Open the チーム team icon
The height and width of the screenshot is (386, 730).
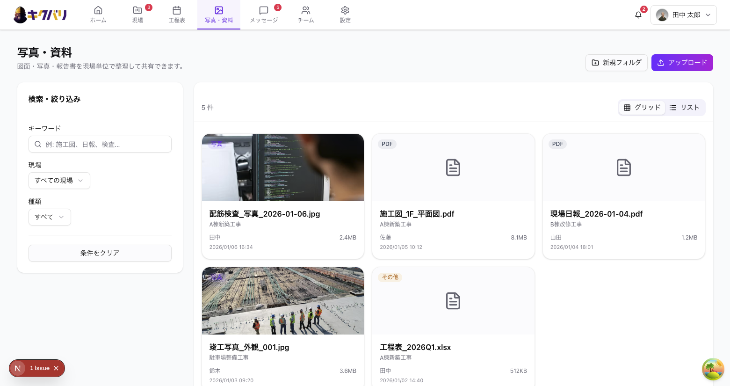[x=306, y=10]
